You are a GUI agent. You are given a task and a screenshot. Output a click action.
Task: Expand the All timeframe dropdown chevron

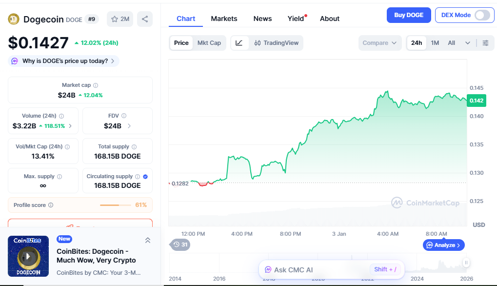pos(467,43)
